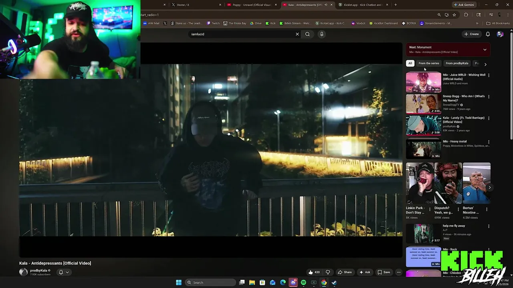Open a new browser tab

(396, 5)
